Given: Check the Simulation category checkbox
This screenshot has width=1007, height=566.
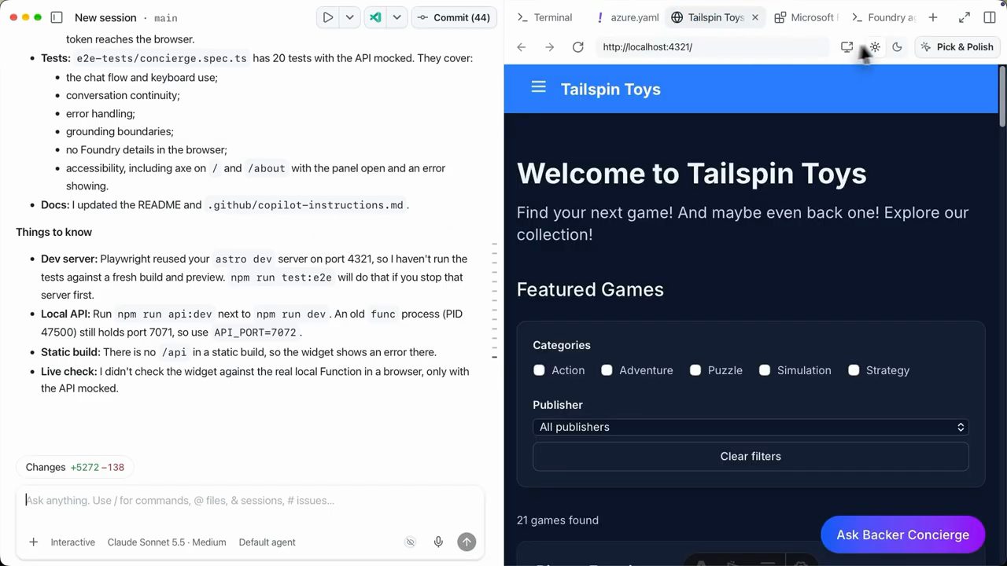Looking at the screenshot, I should [x=765, y=370].
